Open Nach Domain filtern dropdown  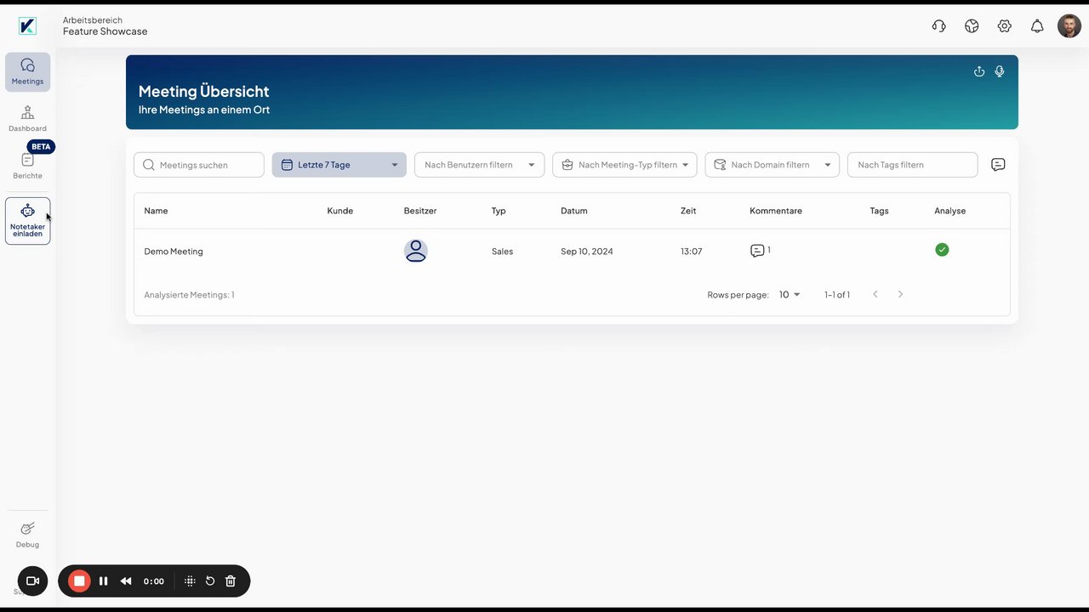point(773,165)
